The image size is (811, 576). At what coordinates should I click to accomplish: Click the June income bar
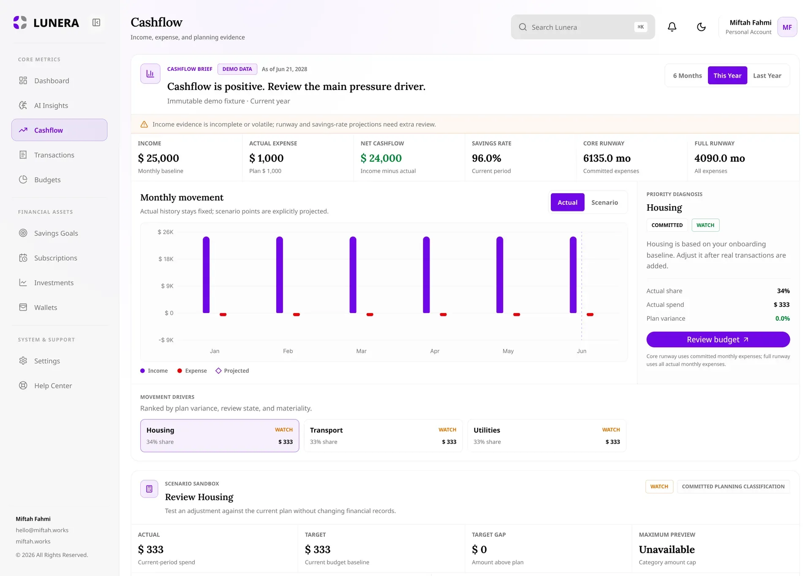(x=573, y=275)
